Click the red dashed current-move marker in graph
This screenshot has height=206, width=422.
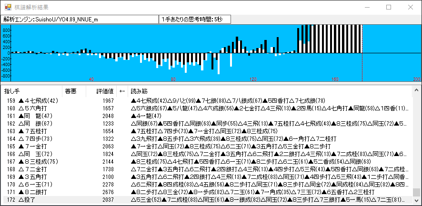click(362, 53)
